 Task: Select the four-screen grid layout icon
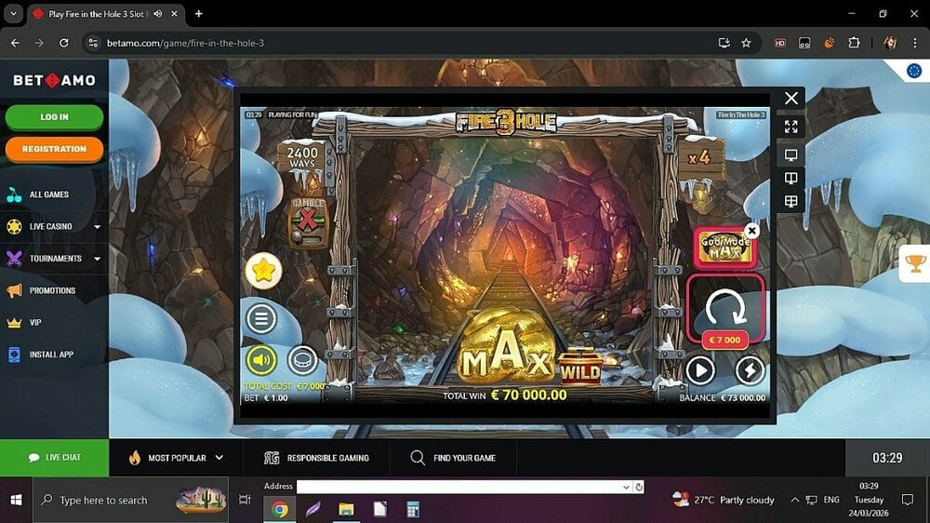click(791, 201)
